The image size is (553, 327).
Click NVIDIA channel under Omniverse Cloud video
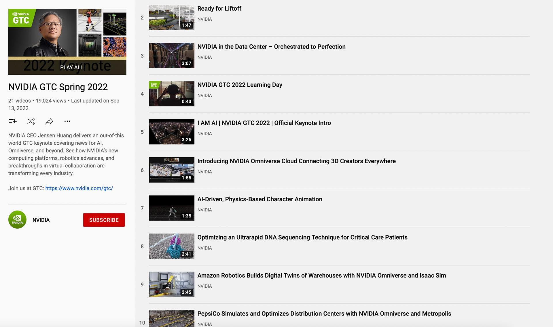[204, 172]
